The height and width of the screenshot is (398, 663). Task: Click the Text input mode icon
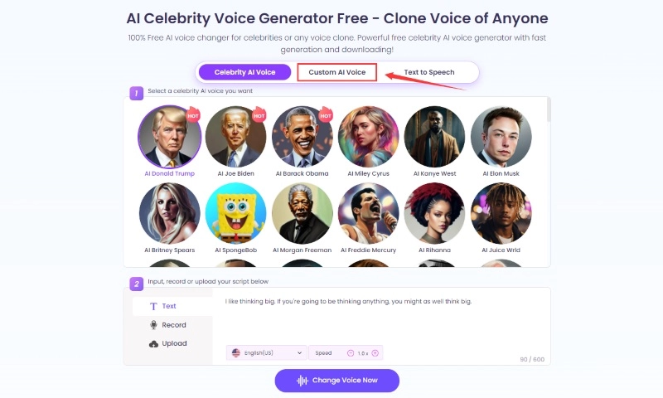(153, 306)
